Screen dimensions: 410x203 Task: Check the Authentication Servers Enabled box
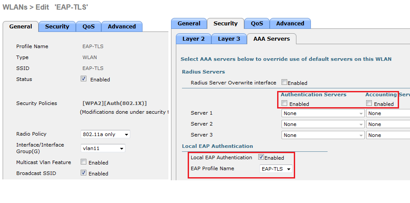click(285, 104)
